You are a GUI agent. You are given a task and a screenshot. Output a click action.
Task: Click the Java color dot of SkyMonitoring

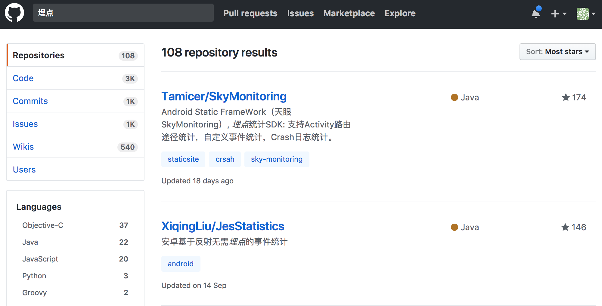click(455, 97)
